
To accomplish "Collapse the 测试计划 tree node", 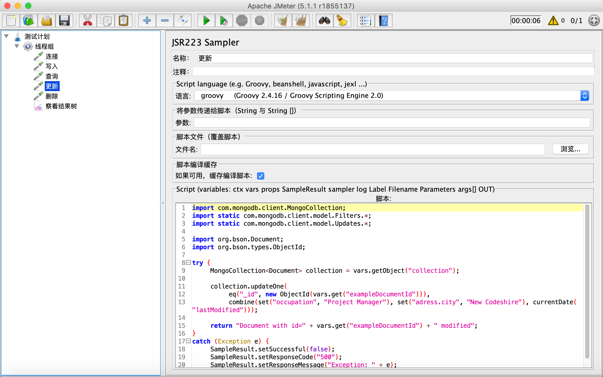I will tap(6, 36).
